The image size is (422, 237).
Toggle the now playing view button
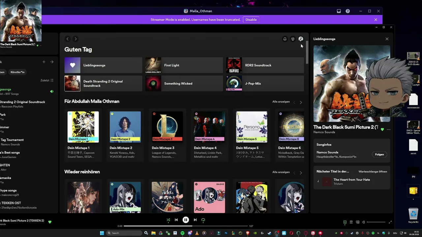coord(345,222)
